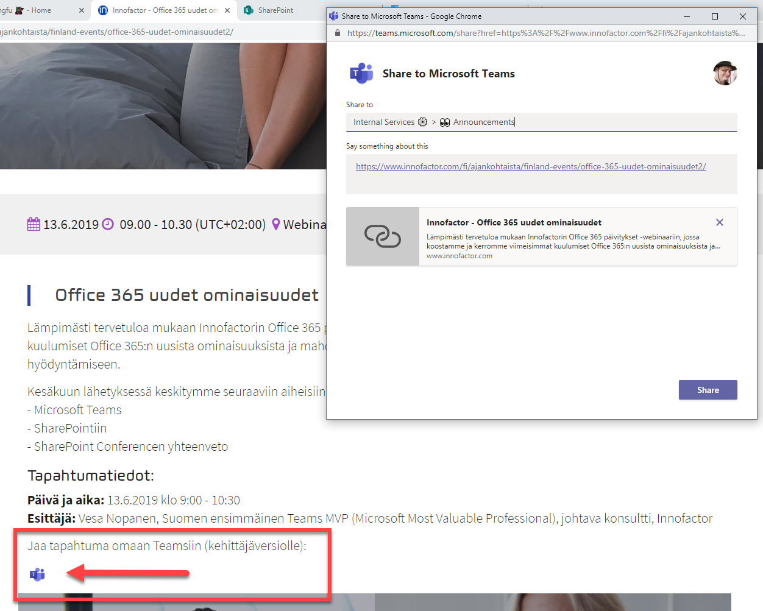
Task: Click the padlock icon in popup address bar
Action: point(338,33)
